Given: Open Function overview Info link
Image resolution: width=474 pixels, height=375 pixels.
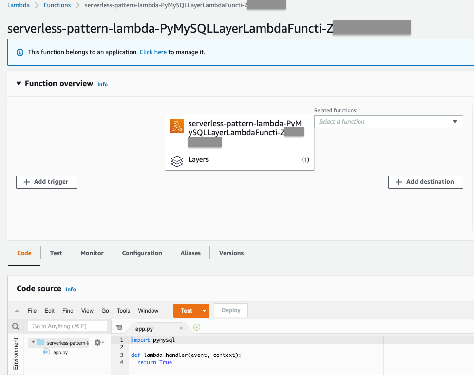Looking at the screenshot, I should click(x=102, y=84).
